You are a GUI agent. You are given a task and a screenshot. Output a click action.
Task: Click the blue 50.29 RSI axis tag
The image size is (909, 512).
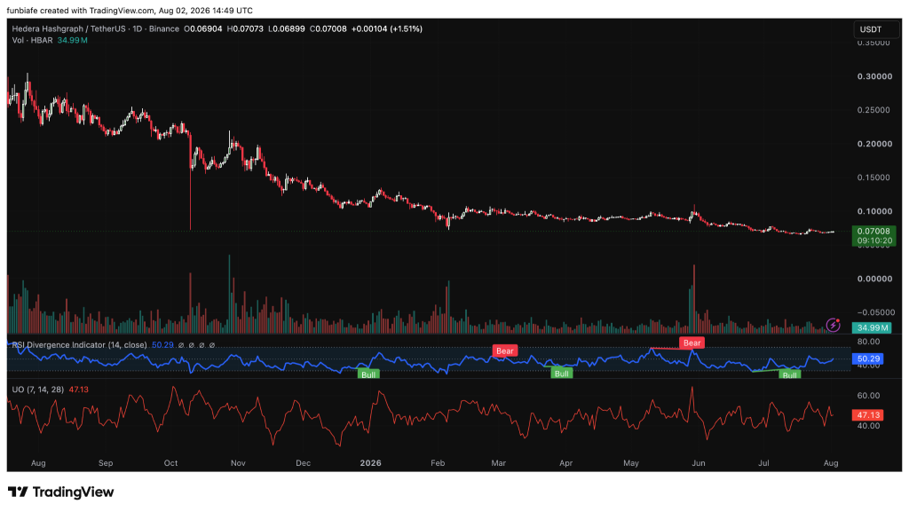(x=868, y=359)
